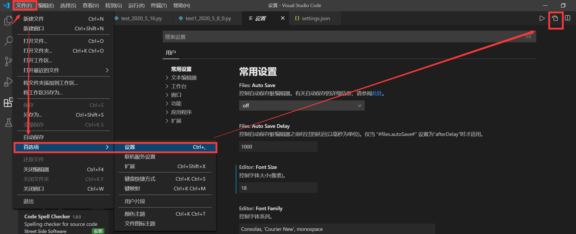Image resolution: width=576 pixels, height=234 pixels.
Task: Open the Extensions view icon
Action: [x=8, y=102]
